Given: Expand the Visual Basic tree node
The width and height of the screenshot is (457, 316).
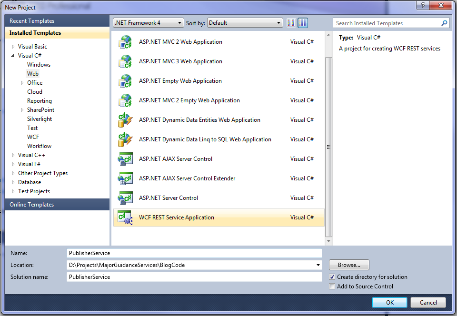Looking at the screenshot, I should point(13,47).
